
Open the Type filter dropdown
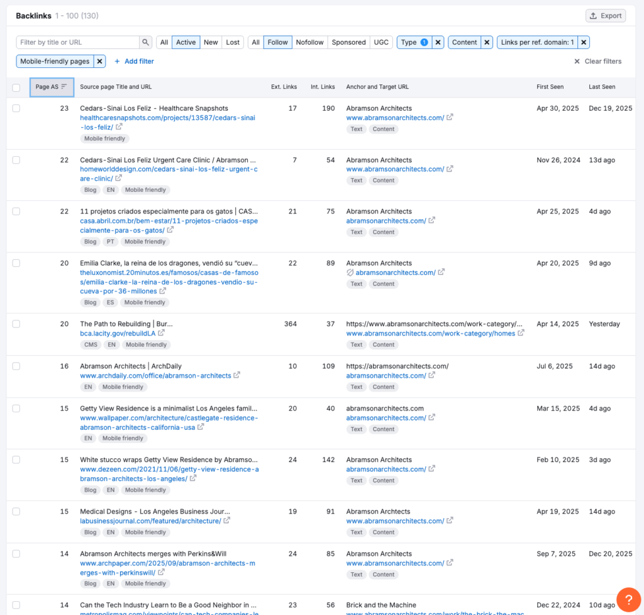(x=414, y=42)
